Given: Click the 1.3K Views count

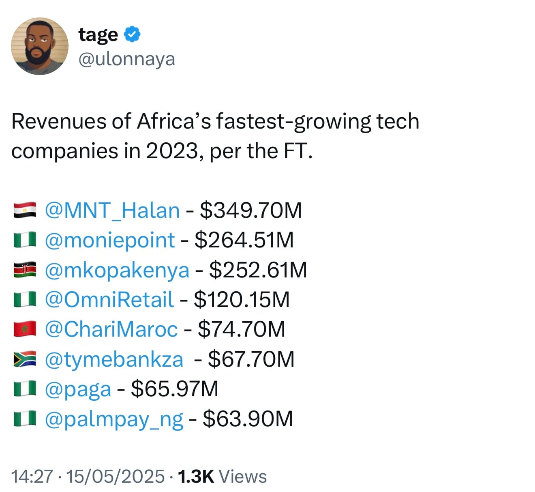Looking at the screenshot, I should coord(222,477).
